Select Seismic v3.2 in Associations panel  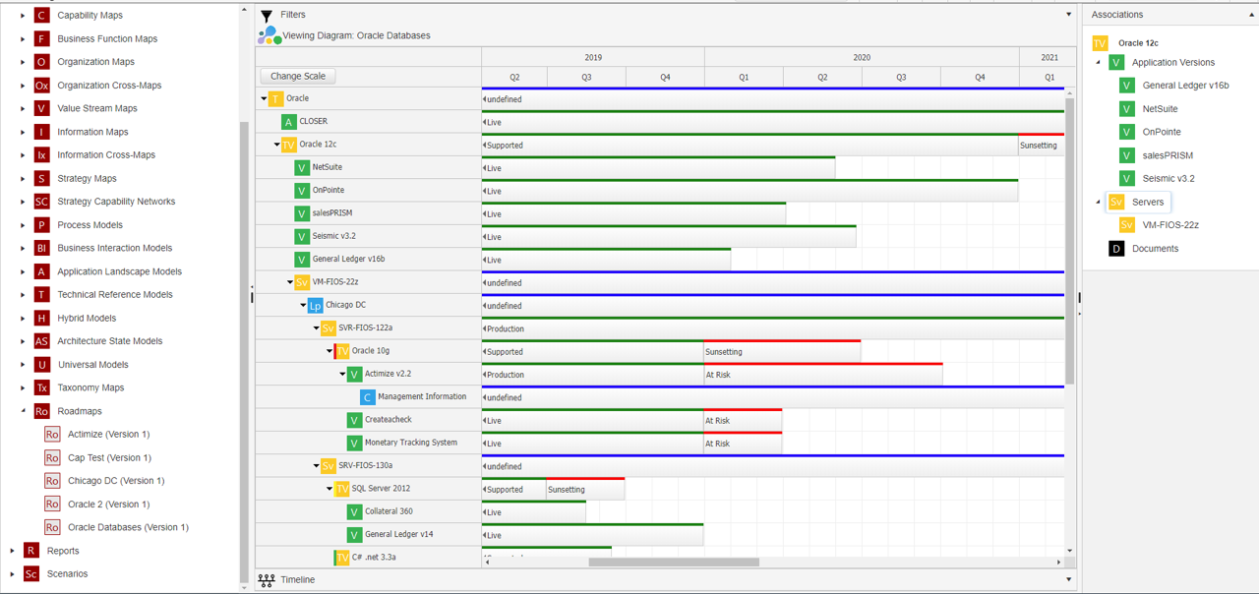click(x=1169, y=179)
